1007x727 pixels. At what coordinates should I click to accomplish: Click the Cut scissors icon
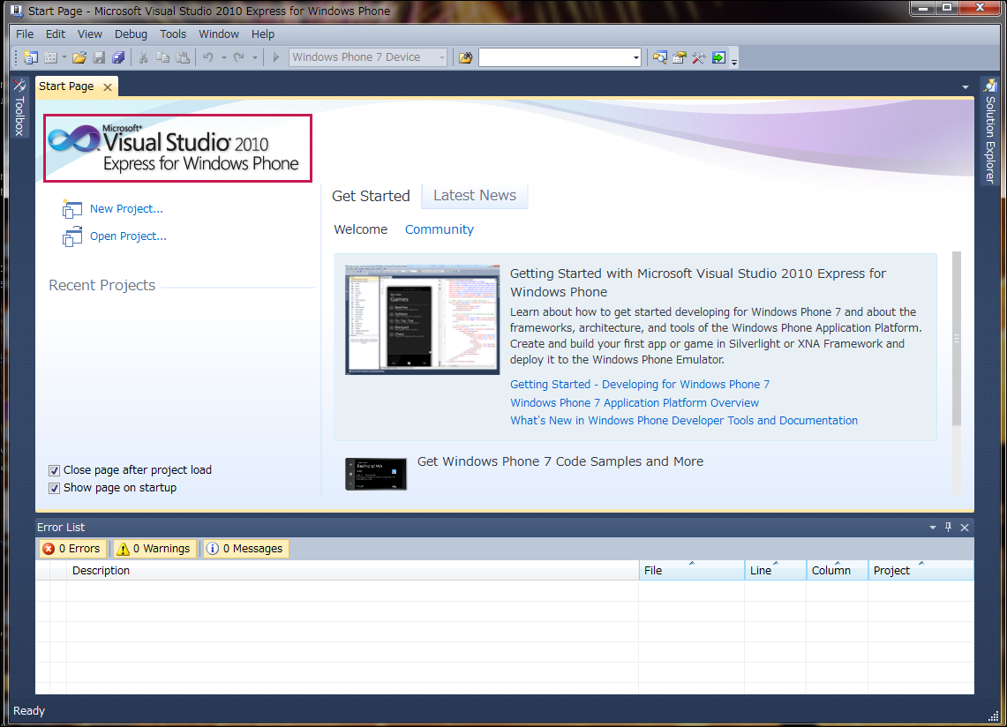tap(143, 58)
